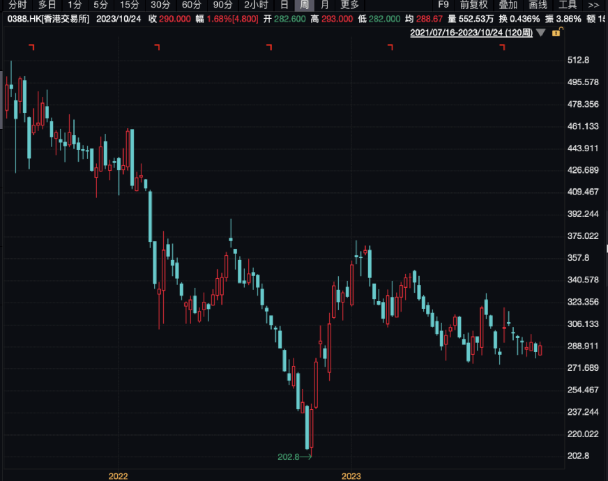
Task: Click the first red event marker
Action: click(x=31, y=47)
